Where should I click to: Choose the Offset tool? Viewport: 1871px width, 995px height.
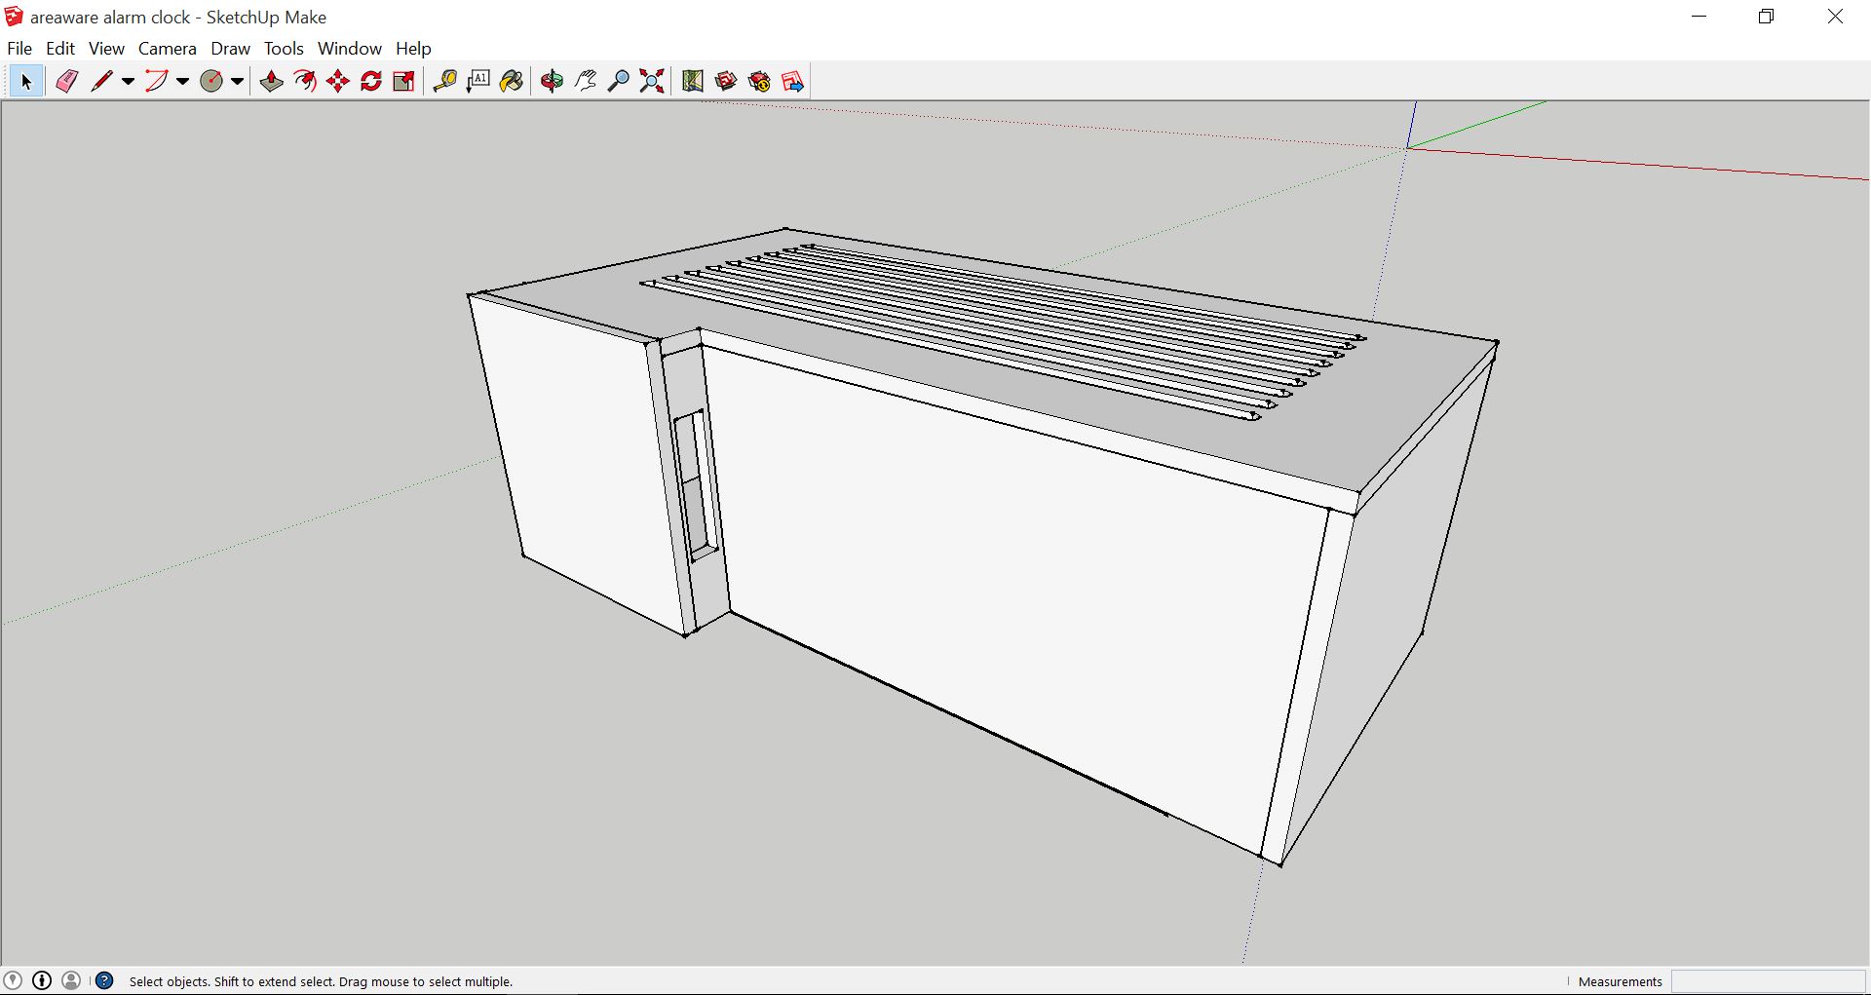(x=305, y=82)
